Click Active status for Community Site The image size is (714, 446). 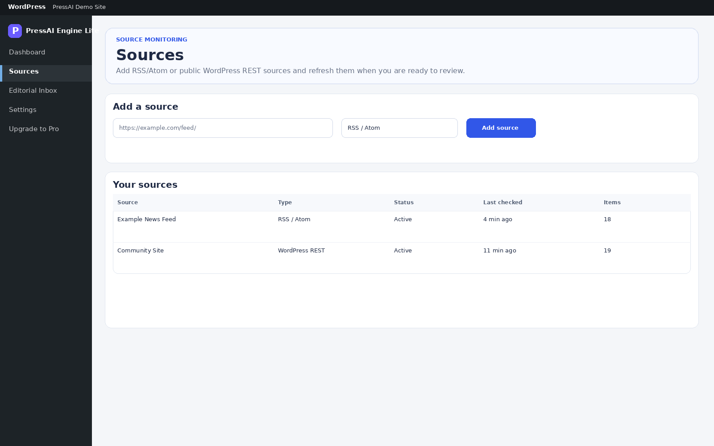tap(403, 251)
